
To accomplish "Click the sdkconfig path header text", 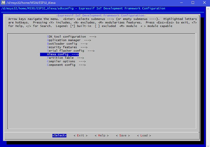I will click(83, 8).
